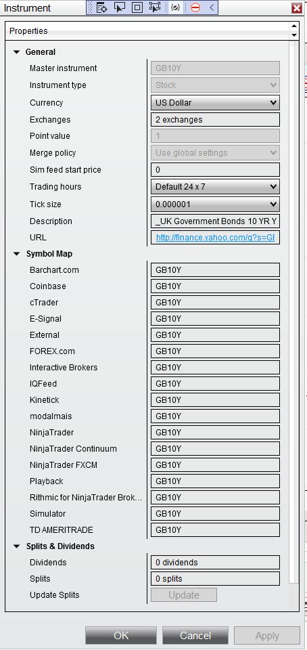Image resolution: width=307 pixels, height=650 pixels.
Task: Select the TD AMERITRADE label
Action: [62, 529]
